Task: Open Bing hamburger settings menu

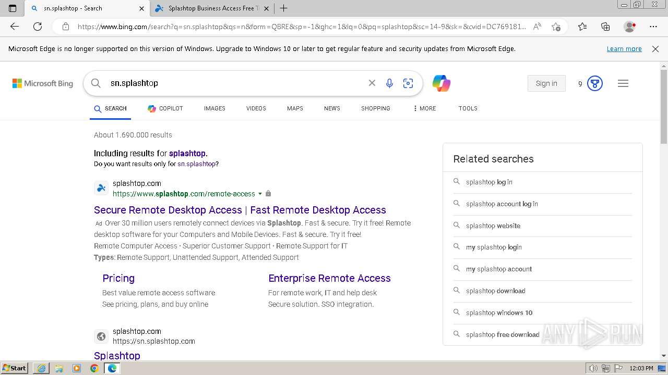Action: [x=623, y=83]
